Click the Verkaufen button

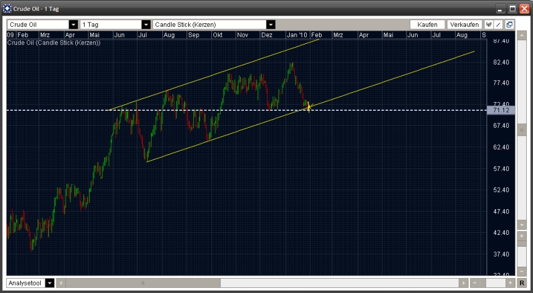click(x=464, y=25)
